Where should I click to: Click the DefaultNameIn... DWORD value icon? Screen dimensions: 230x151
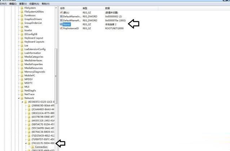(61, 17)
